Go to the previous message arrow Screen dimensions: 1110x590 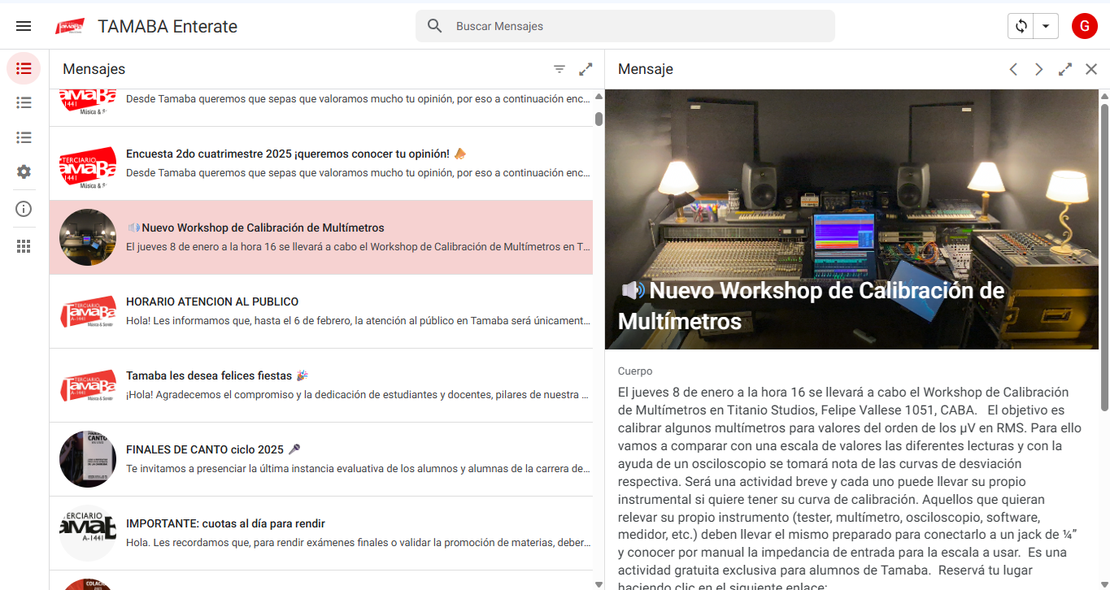(1013, 69)
